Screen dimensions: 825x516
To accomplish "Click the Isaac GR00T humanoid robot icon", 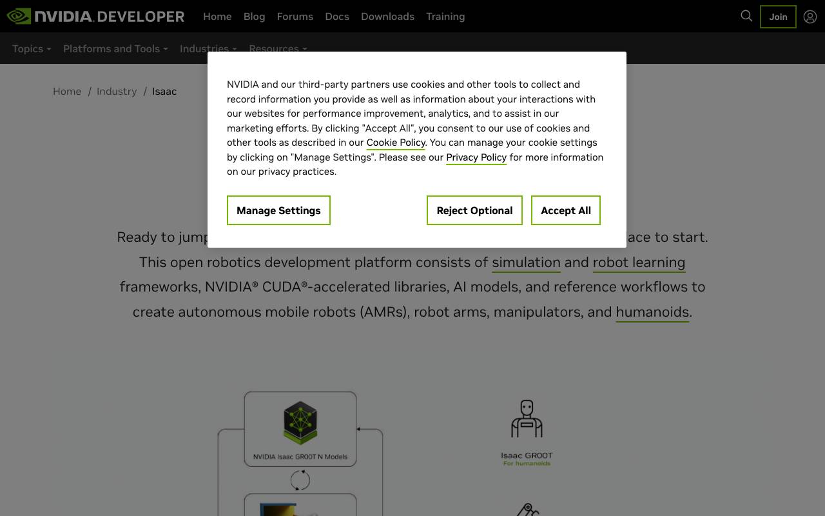I will click(527, 419).
